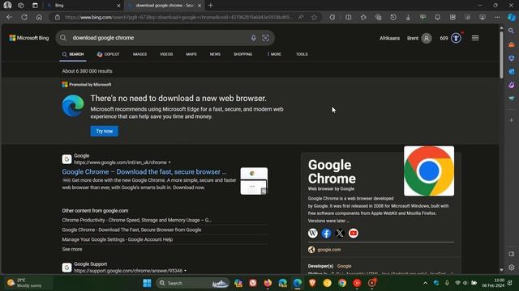Click the address bar URL
519x291 pixels.
pyautogui.click(x=178, y=17)
